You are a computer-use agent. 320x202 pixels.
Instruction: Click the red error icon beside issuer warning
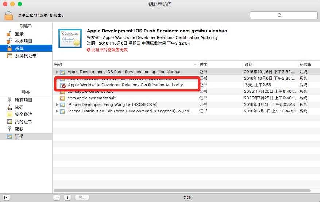click(89, 50)
